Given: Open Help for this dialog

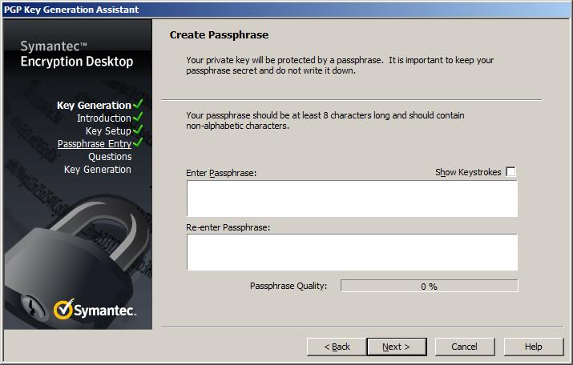Looking at the screenshot, I should click(534, 347).
